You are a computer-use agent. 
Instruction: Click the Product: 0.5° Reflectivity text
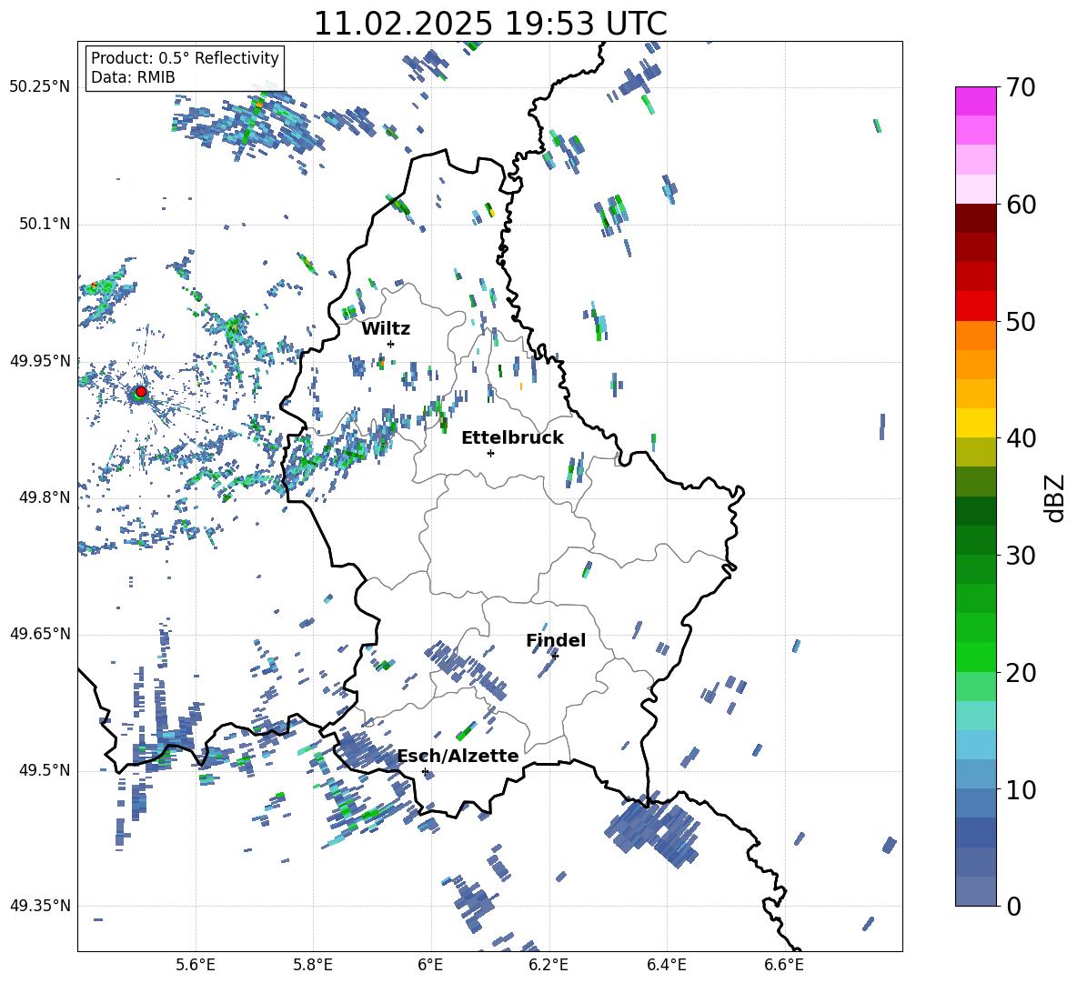point(185,58)
